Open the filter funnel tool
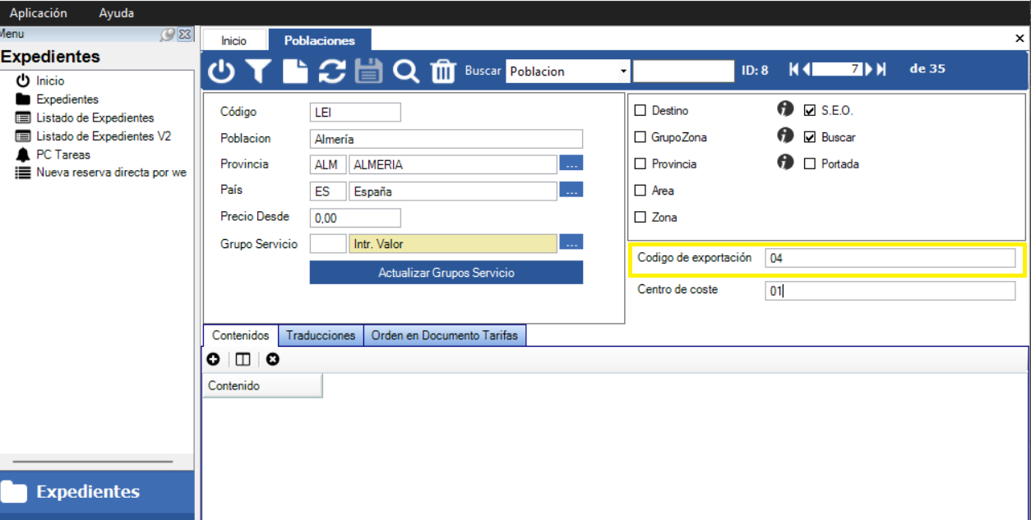Viewport: 1031px width, 520px height. click(x=258, y=71)
